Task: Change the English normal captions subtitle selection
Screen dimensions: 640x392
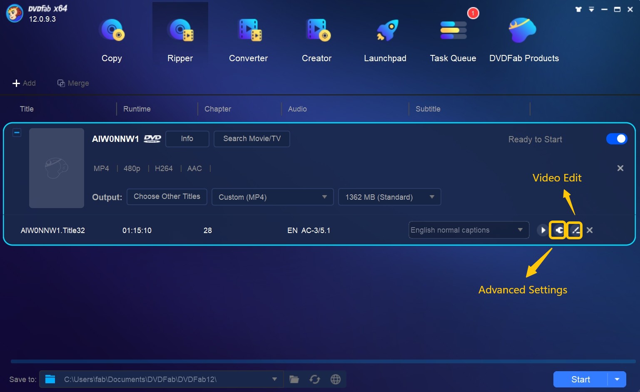Action: (468, 230)
